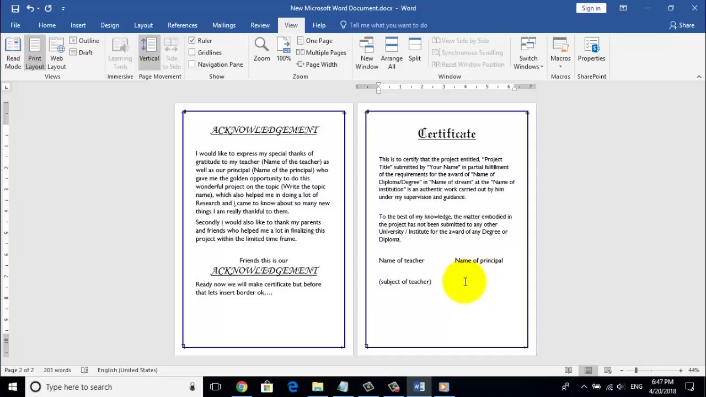Screen dimensions: 706x397
Task: Click the volume icon in system tray
Action: pyautogui.click(x=620, y=387)
